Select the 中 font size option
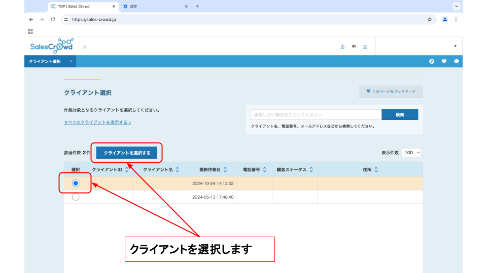The image size is (487, 273). (354, 47)
